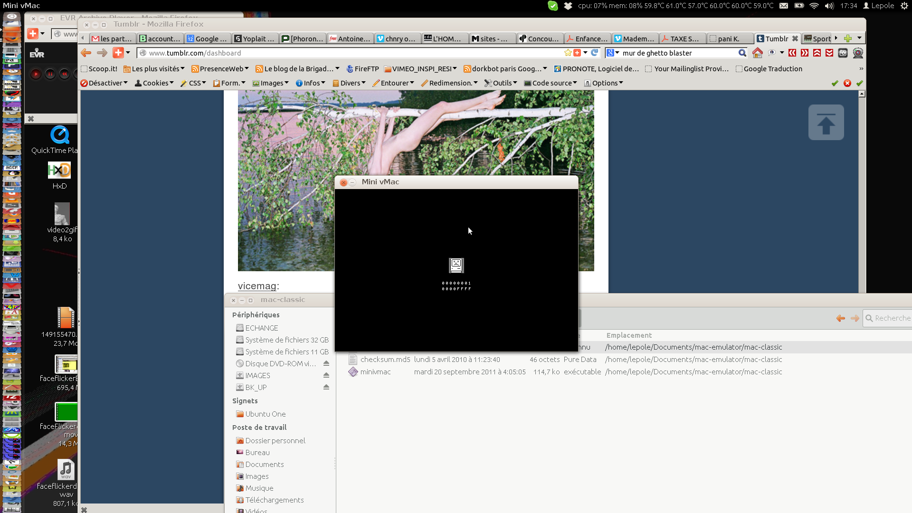Click the Firefox home icon

757,53
